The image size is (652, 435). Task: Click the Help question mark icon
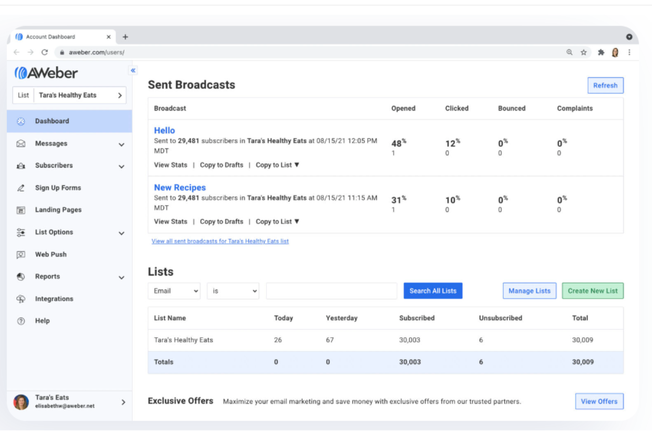tap(21, 321)
